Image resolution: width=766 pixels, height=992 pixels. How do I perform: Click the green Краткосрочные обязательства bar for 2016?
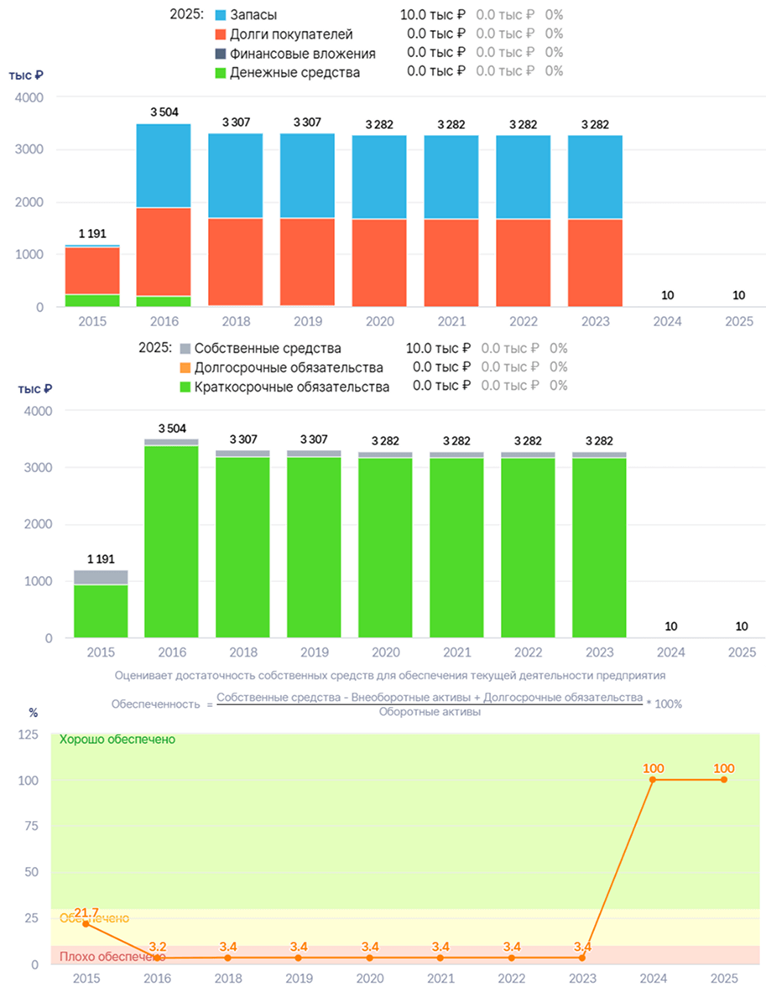[171, 542]
